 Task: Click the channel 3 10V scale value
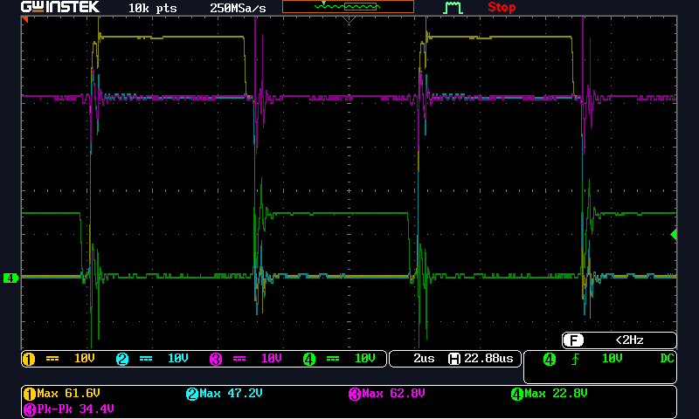[272, 359]
